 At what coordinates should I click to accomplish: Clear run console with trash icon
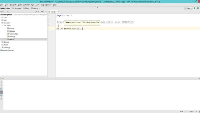click(x=1, y=99)
